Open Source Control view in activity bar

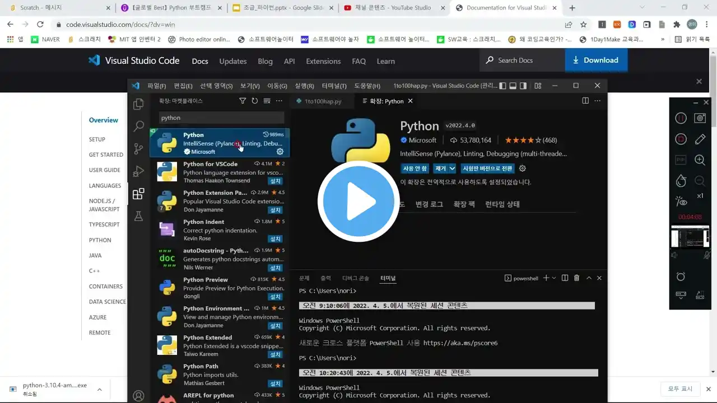(138, 149)
